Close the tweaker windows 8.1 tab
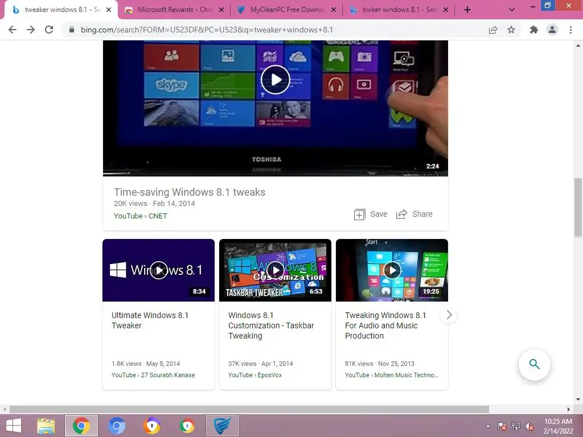Image resolution: width=583 pixels, height=437 pixels. point(109,10)
